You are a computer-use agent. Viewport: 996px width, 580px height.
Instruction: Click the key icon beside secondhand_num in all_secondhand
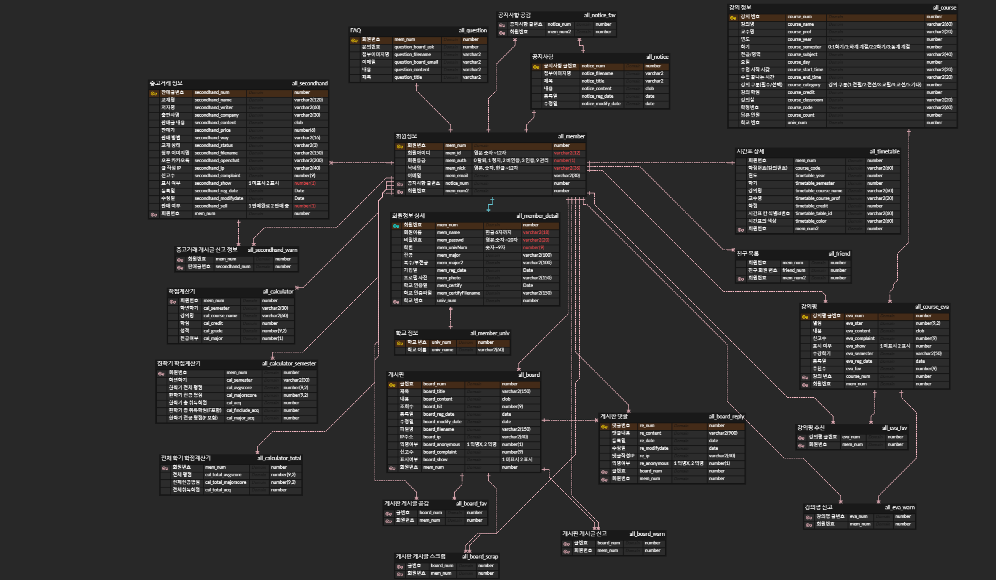(153, 93)
